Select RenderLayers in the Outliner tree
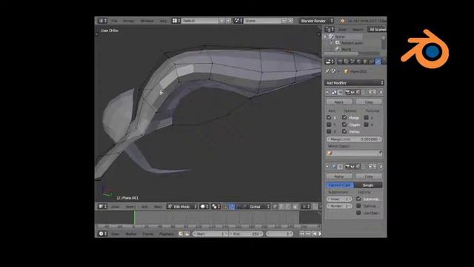 352,43
